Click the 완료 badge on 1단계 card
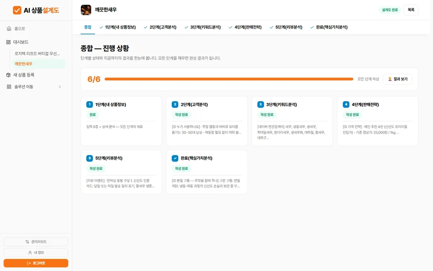Screen dimensions: 433x271 coord(93,115)
